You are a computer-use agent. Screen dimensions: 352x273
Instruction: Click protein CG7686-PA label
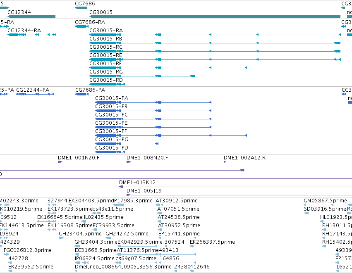[90, 90]
